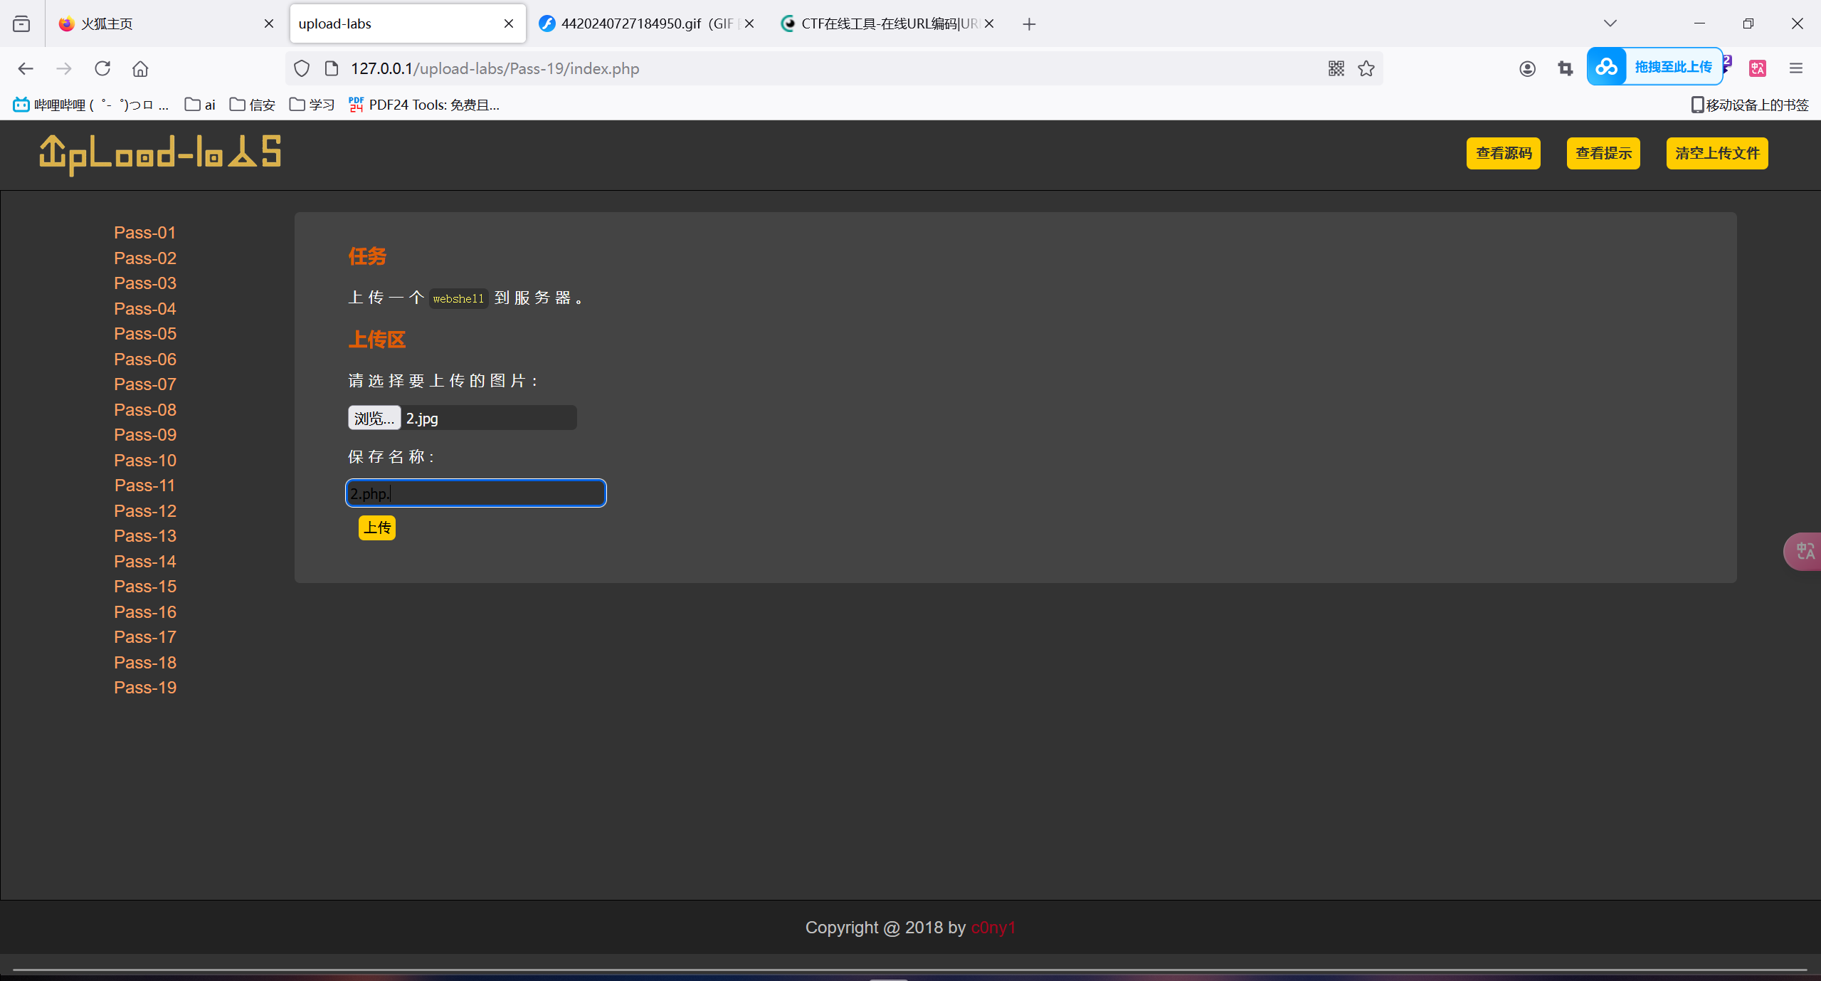Open the Pass-12 link in the sidebar
The width and height of the screenshot is (1821, 981).
click(x=145, y=510)
